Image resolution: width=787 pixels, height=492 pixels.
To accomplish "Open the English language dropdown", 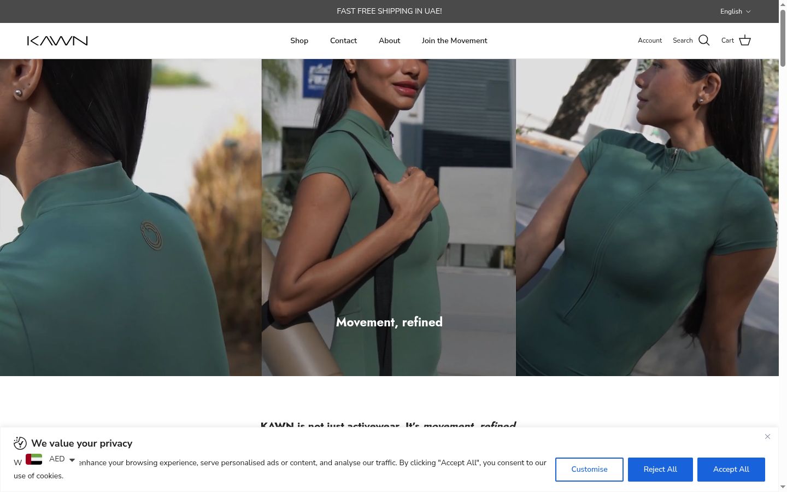I will 735,11.
